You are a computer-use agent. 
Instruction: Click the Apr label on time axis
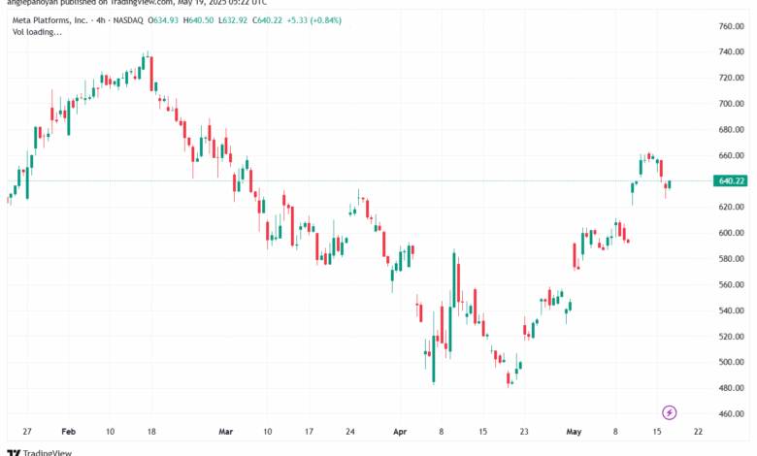point(400,432)
